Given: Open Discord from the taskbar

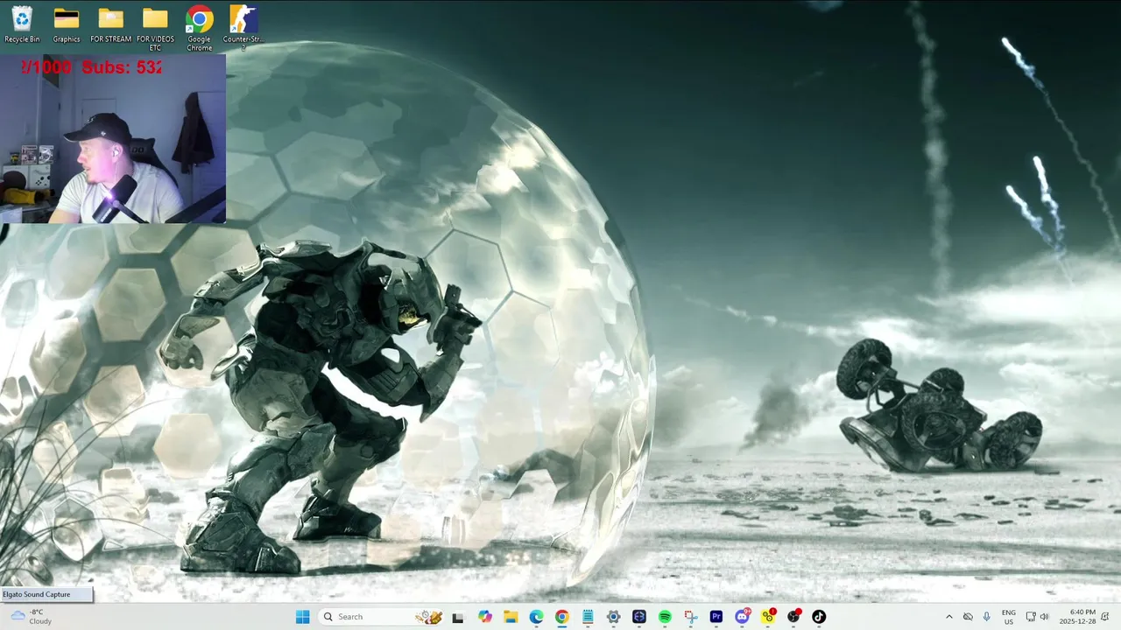Looking at the screenshot, I should tap(743, 617).
